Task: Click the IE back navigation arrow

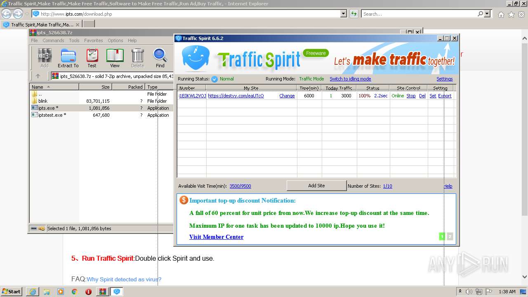Action: pyautogui.click(x=7, y=14)
